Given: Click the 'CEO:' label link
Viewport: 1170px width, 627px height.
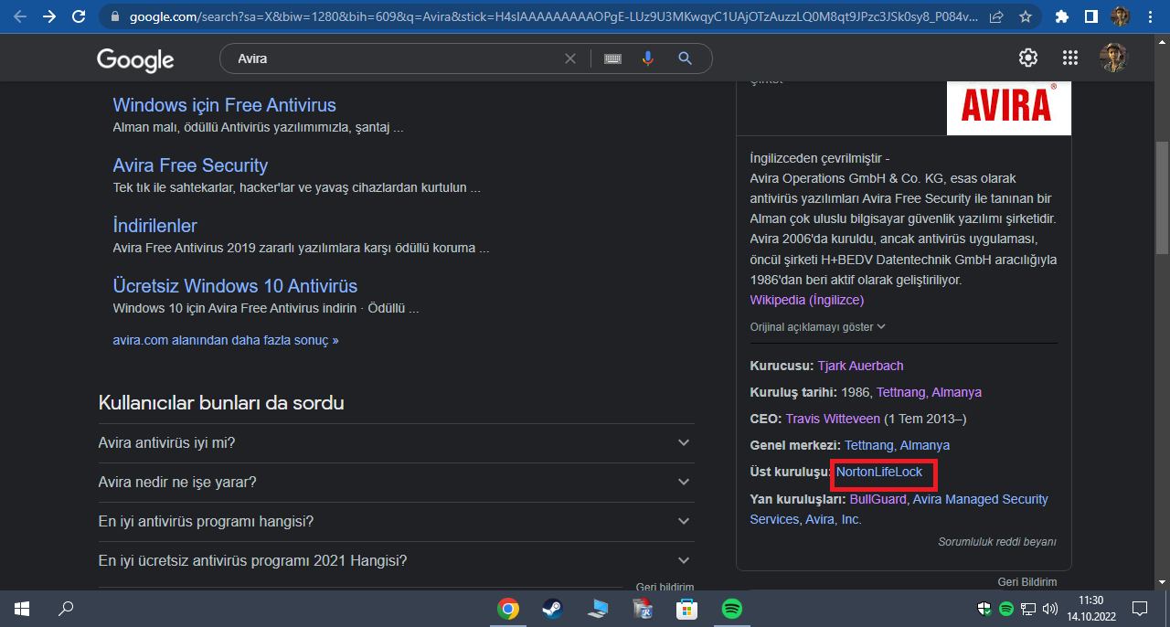Looking at the screenshot, I should pos(765,419).
